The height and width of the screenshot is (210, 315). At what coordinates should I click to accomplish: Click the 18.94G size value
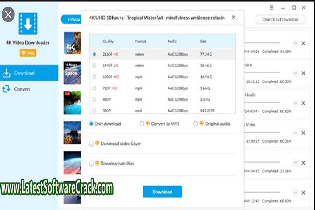[206, 77]
